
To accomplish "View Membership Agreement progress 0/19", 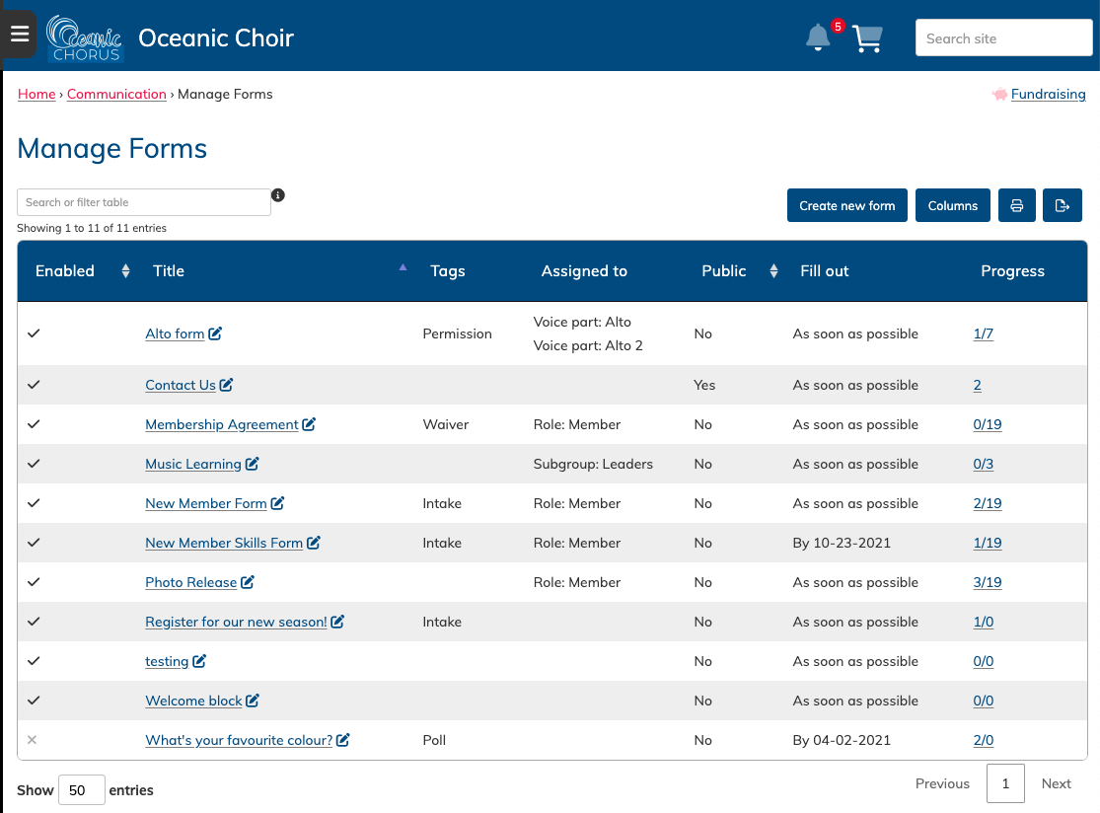I will 988,424.
